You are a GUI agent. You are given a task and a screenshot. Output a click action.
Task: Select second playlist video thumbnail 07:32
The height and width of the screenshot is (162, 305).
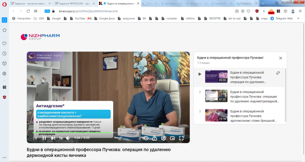pyautogui.click(x=216, y=96)
